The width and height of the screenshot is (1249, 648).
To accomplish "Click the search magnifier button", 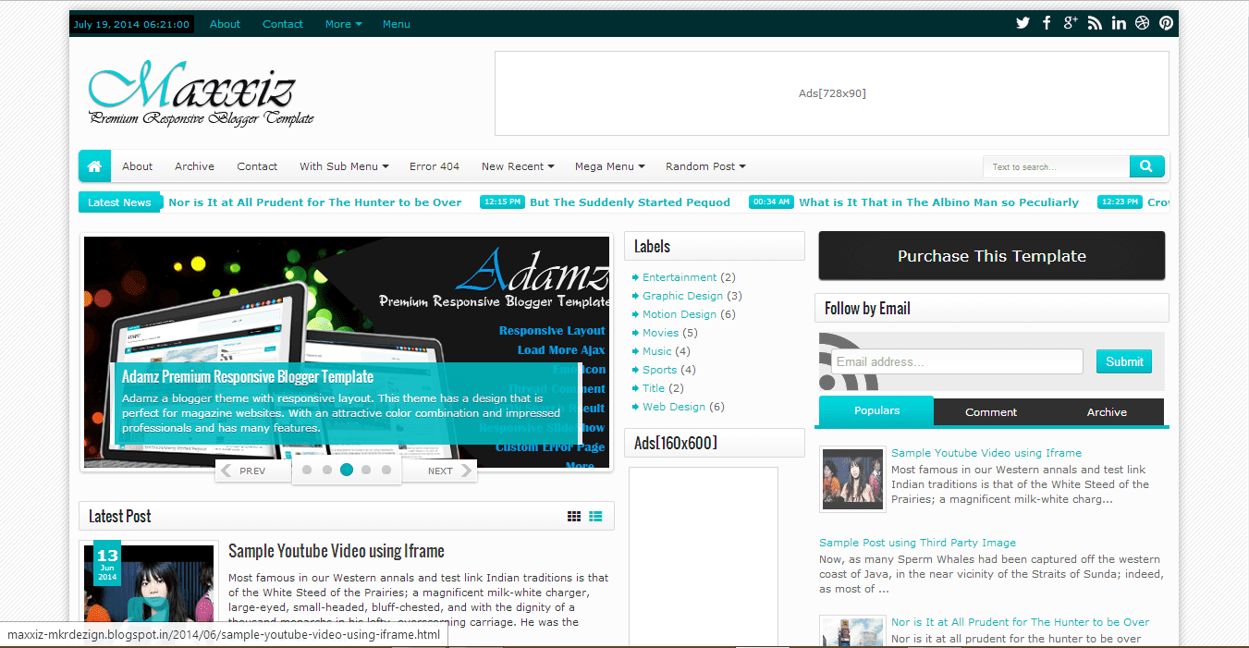I will click(1146, 166).
